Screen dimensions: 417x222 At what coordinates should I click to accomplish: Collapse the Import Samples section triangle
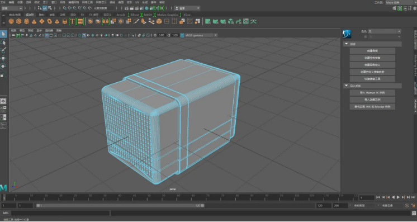(x=346, y=86)
